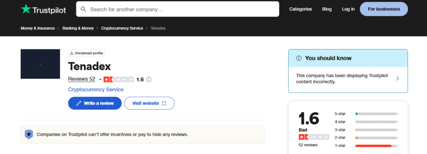The width and height of the screenshot is (427, 154).
Task: Click the Log in link
Action: click(348, 9)
